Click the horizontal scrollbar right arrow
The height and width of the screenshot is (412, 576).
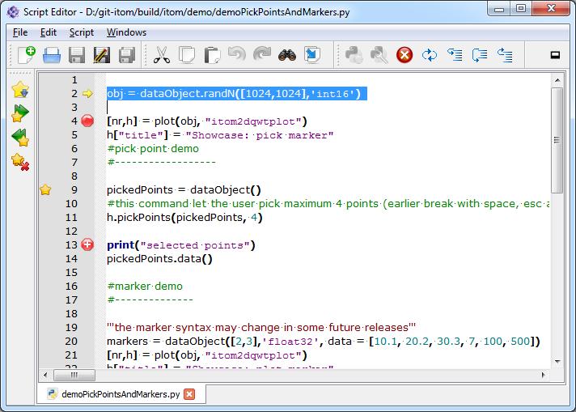543,376
